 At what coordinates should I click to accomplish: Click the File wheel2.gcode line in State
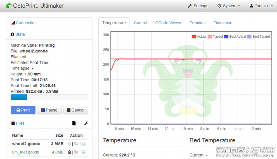tap(29, 51)
